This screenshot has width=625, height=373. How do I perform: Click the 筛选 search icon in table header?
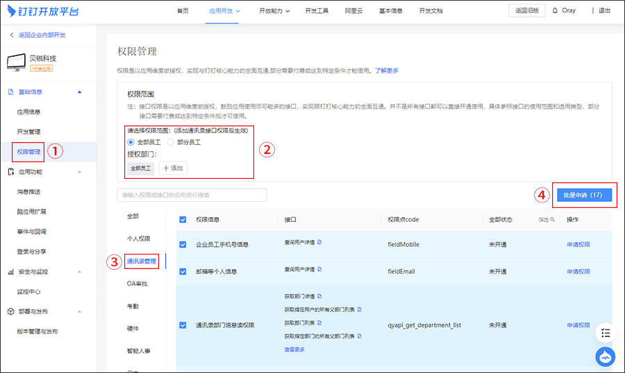553,220
